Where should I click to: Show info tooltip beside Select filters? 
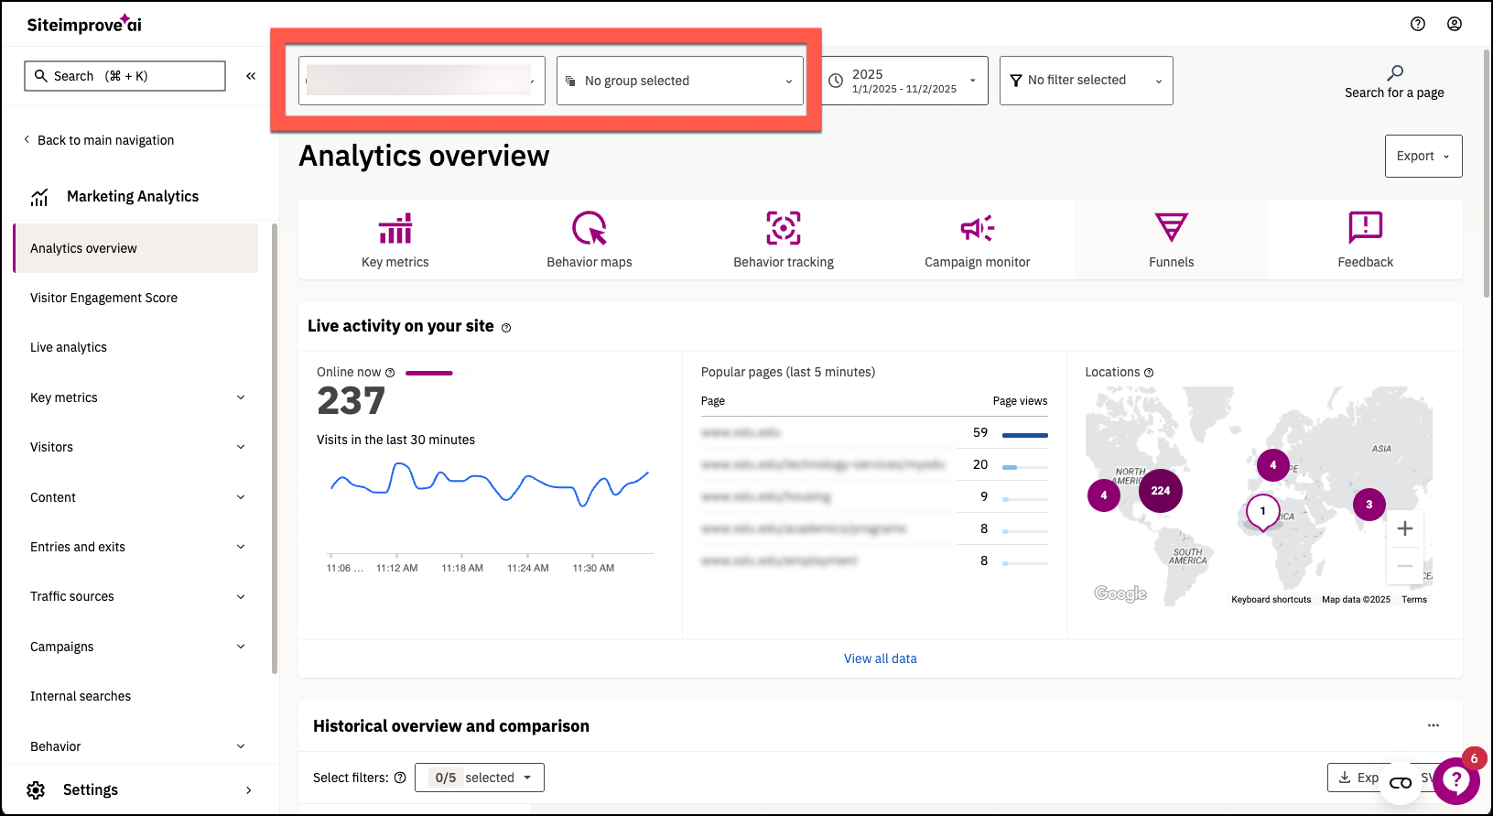[x=400, y=778]
